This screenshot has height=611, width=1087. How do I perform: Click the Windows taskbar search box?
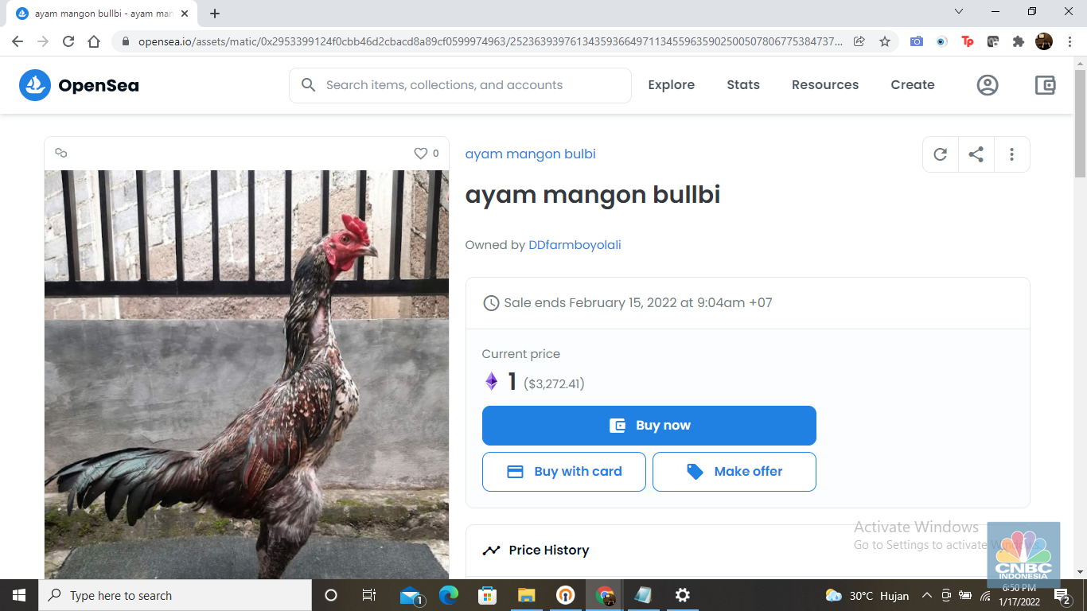[175, 595]
